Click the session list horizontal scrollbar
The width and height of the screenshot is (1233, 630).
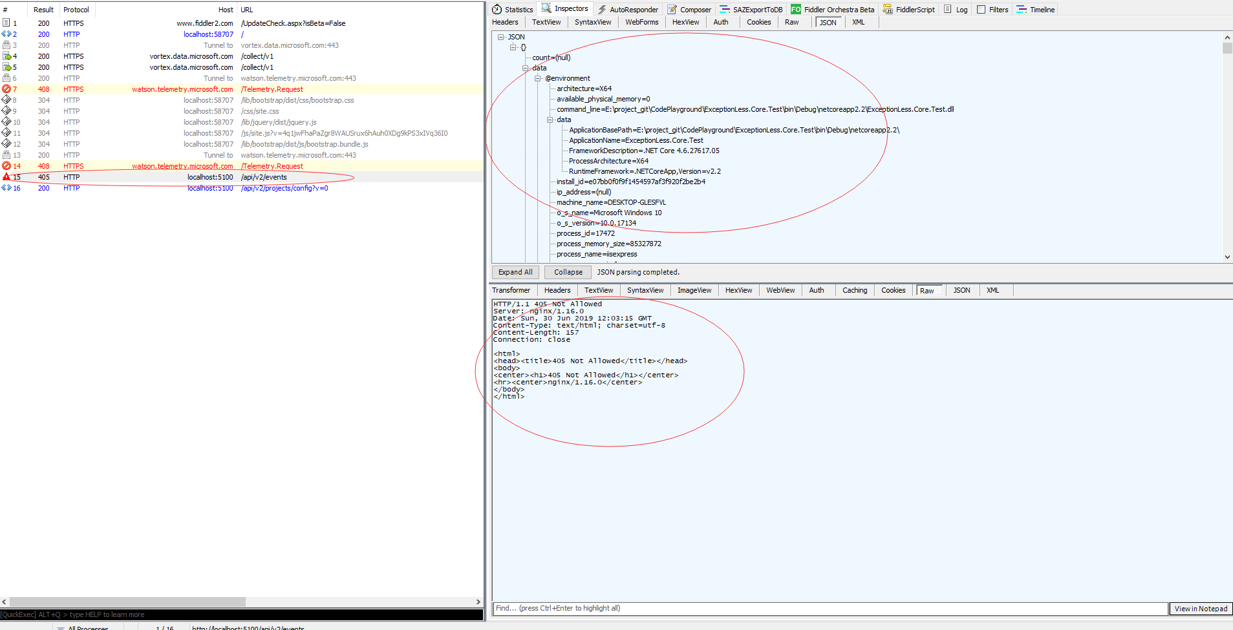pos(127,602)
